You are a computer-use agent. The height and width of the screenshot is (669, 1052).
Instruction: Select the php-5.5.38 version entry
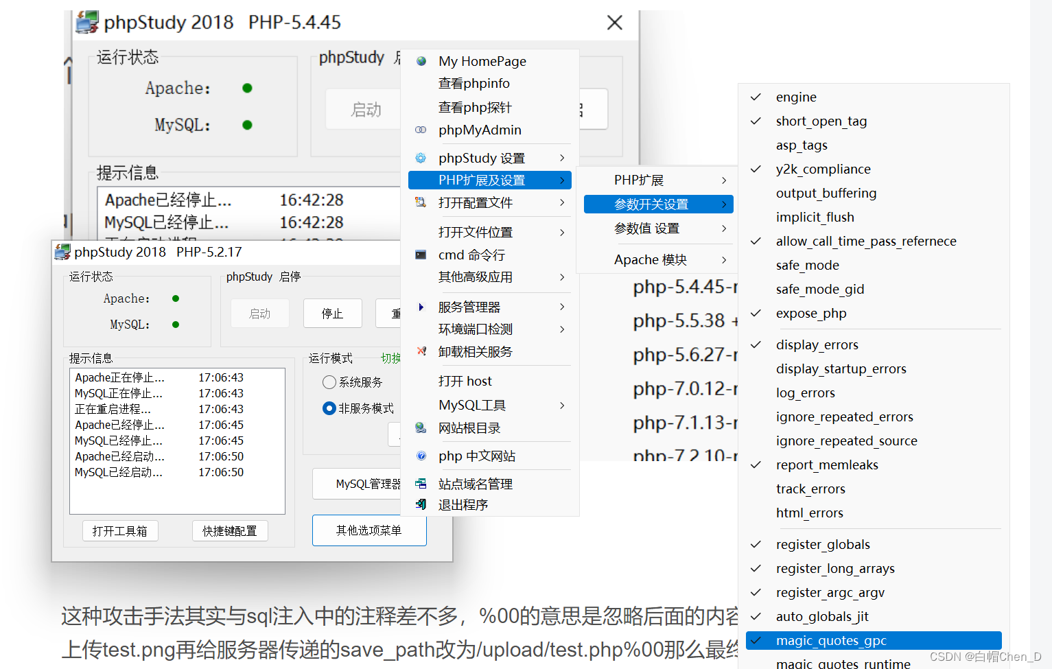(x=685, y=320)
